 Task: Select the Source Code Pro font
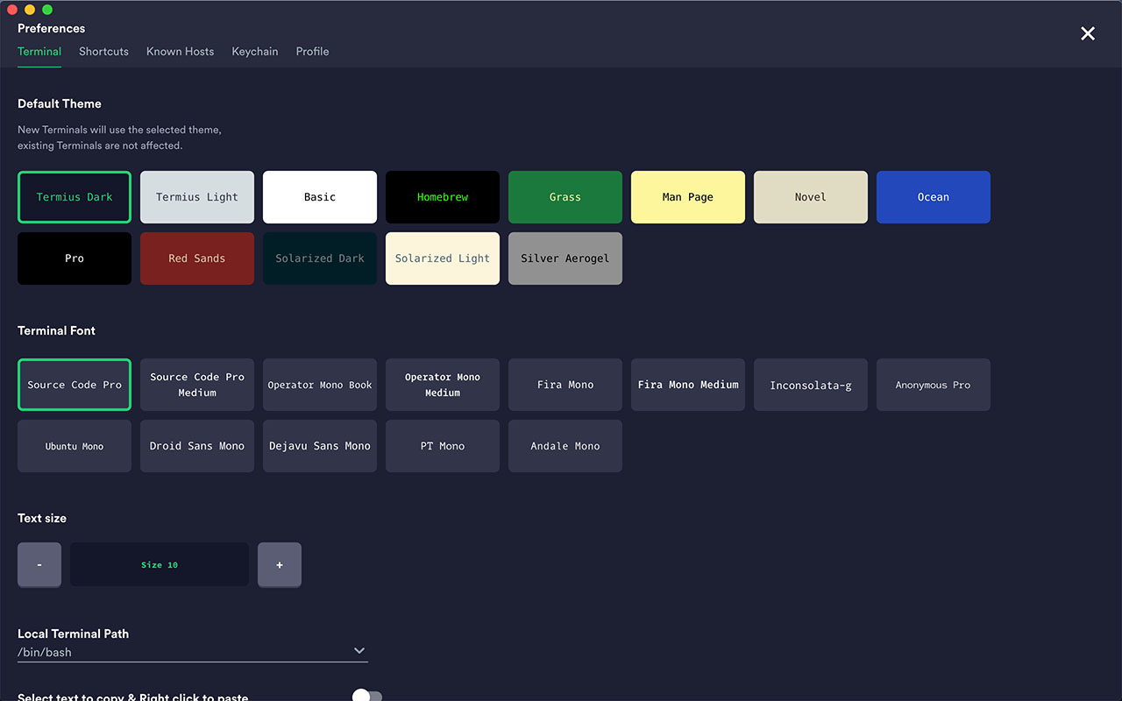[75, 385]
